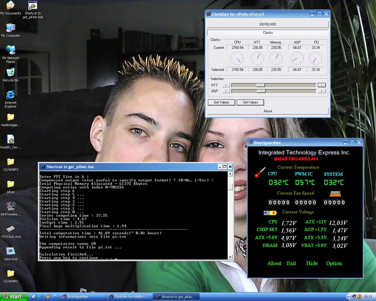This screenshot has width=376, height=301.
Task: Click the VBAT +3.0V value 3,02V
Action: (340, 246)
